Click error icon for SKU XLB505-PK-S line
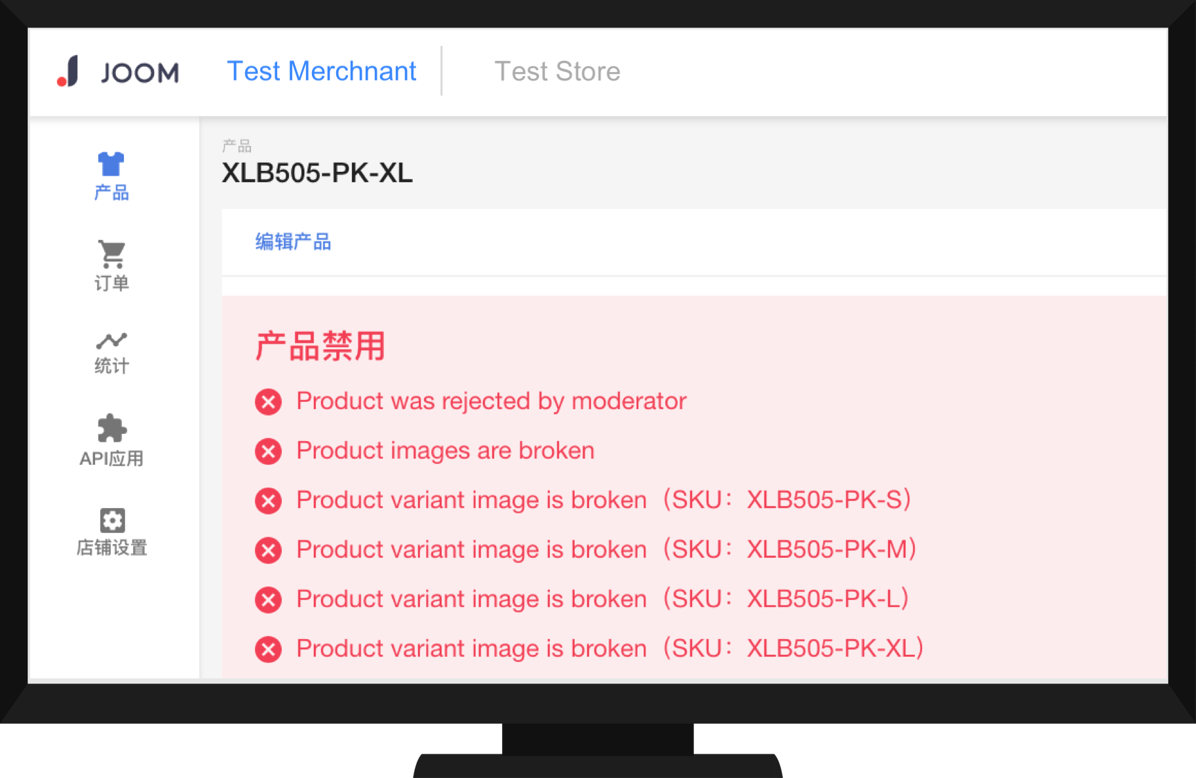1196x778 pixels. [267, 501]
